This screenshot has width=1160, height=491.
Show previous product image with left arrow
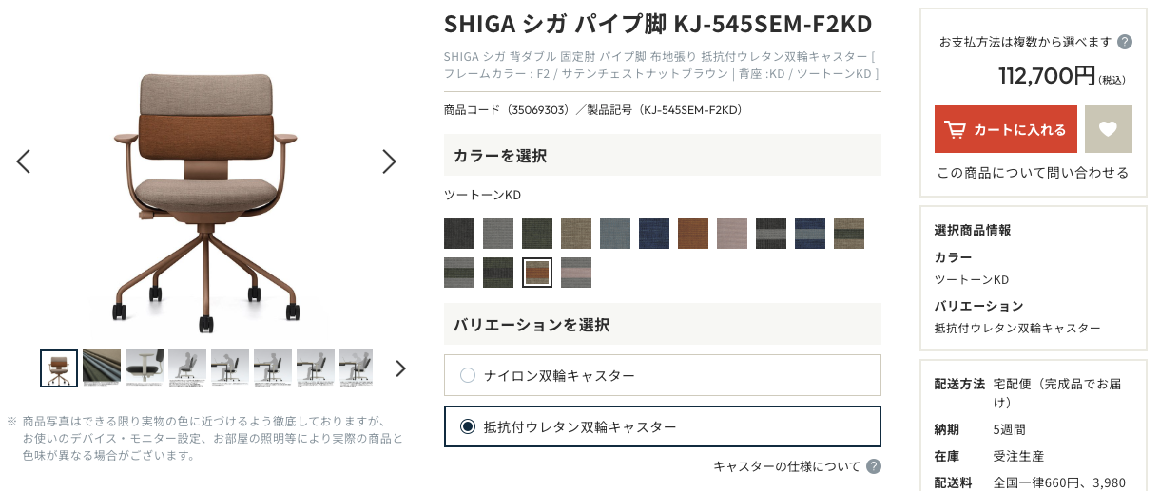point(24,161)
